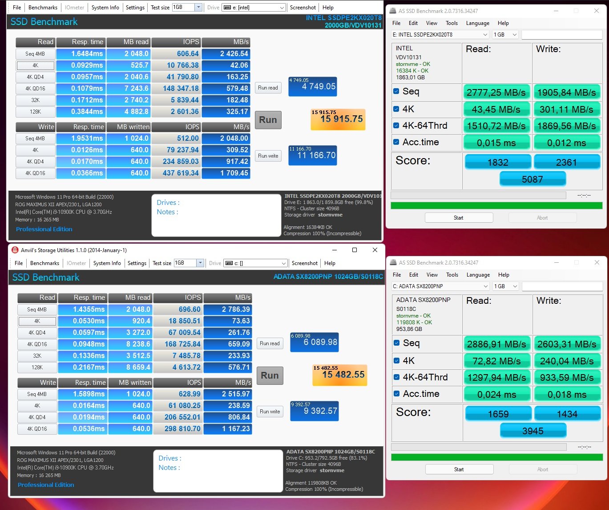Click the total score 15 482.55
Screen dimensions: 609x510
pos(339,375)
